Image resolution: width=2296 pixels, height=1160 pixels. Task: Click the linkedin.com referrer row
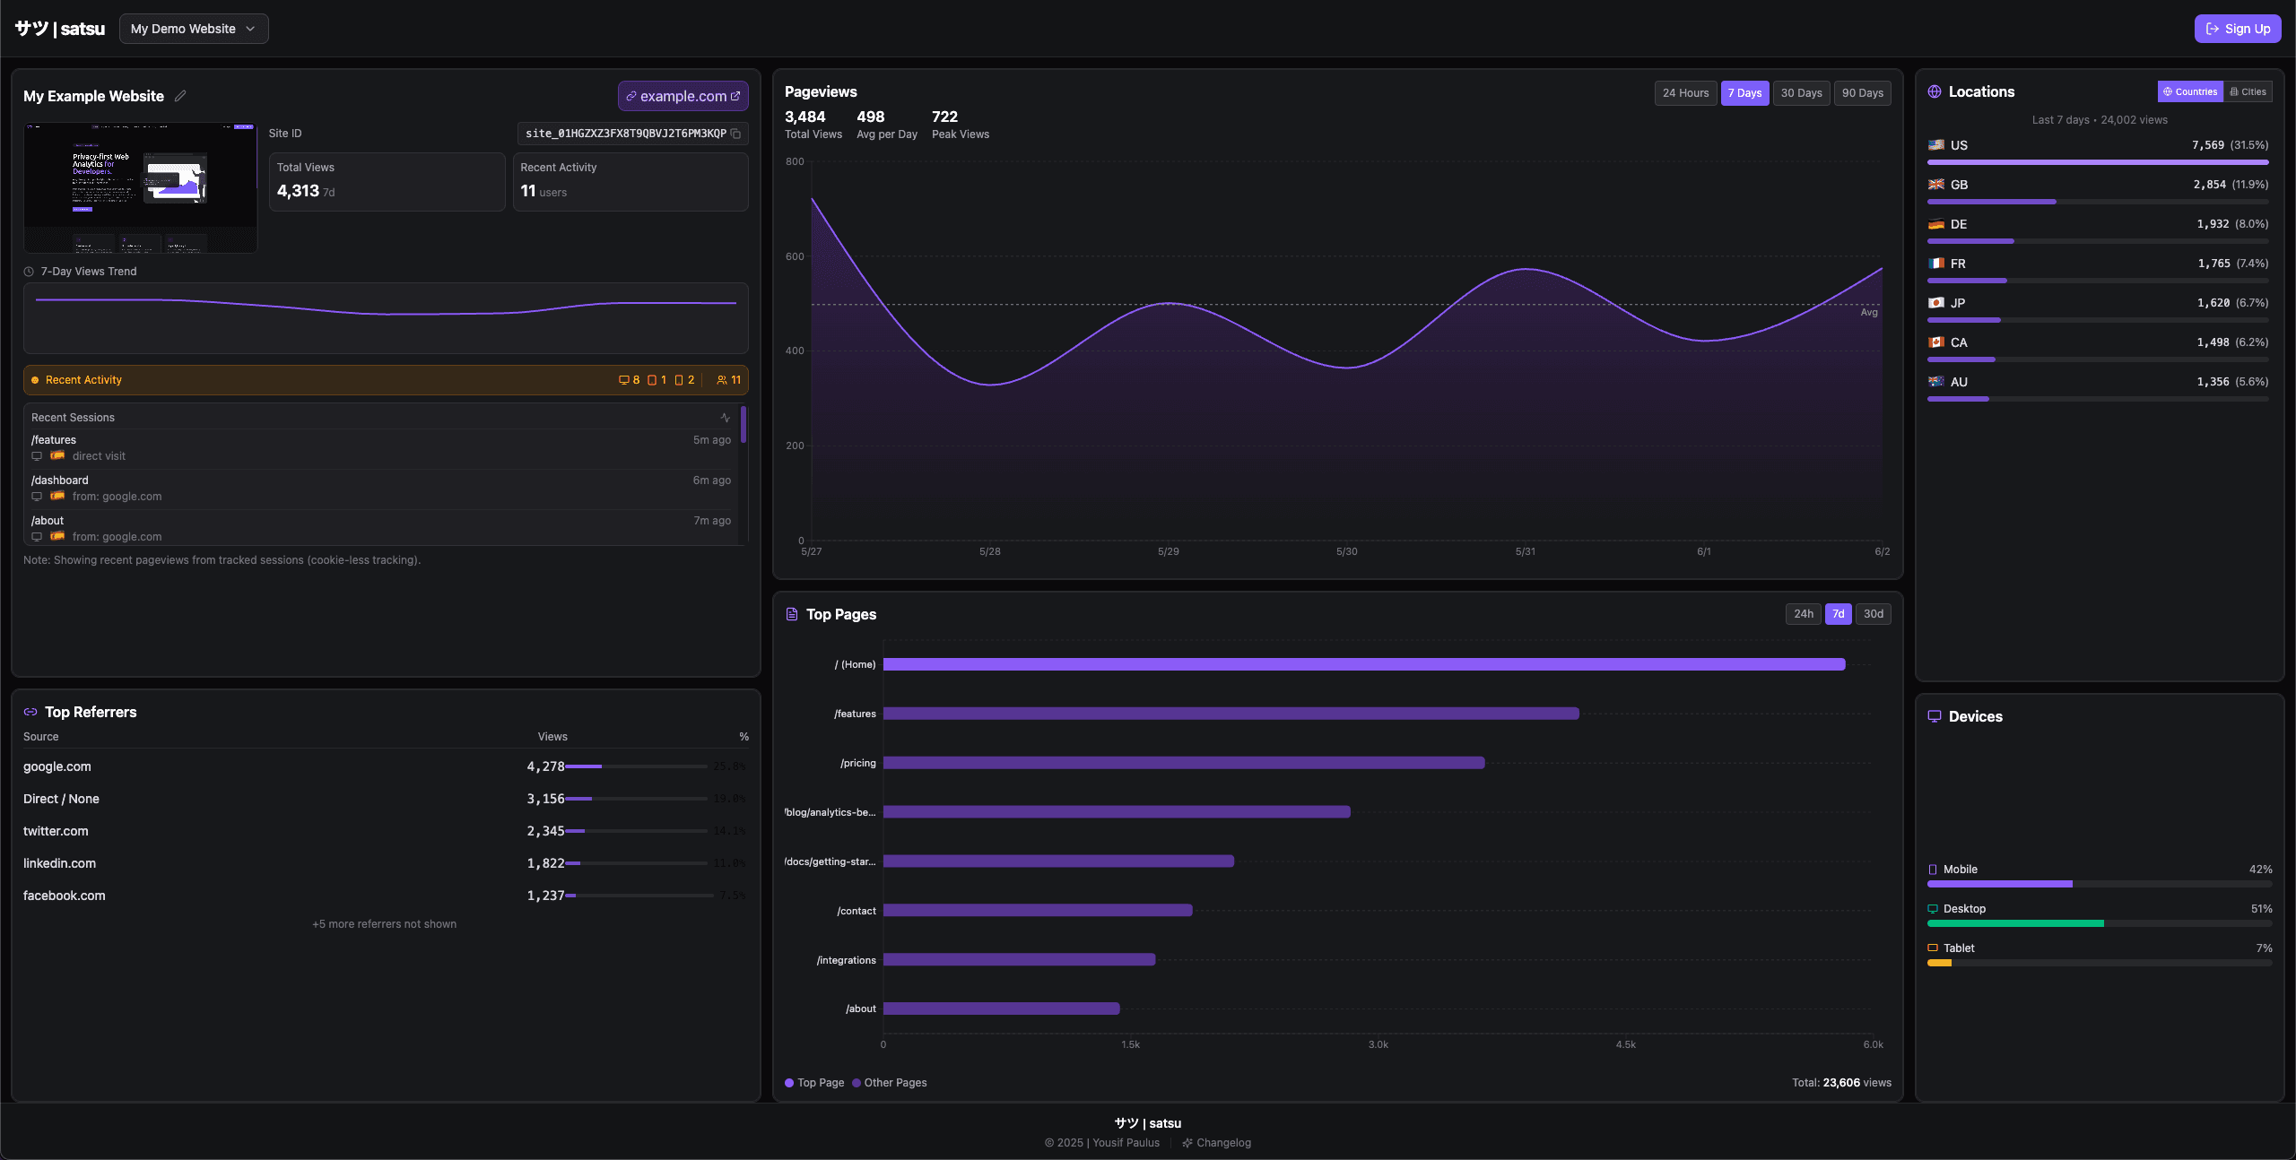[x=386, y=863]
